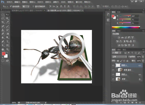145x105 pixels.
Task: Click the red foreground color swatch in toolbox
Action: [4, 54]
